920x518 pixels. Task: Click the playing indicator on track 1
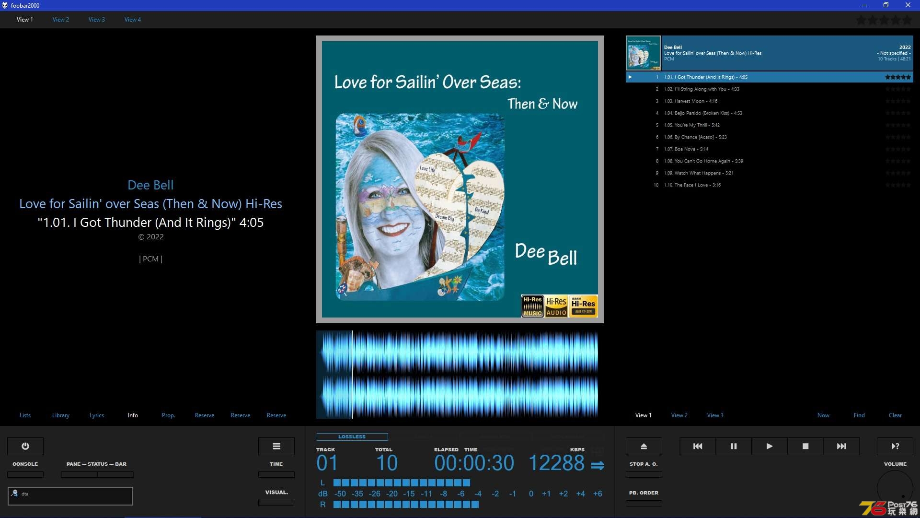click(x=630, y=77)
